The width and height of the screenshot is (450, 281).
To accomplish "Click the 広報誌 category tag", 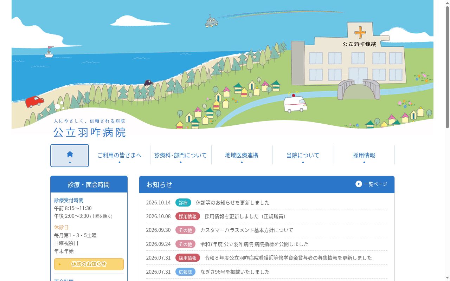I will coord(185,272).
